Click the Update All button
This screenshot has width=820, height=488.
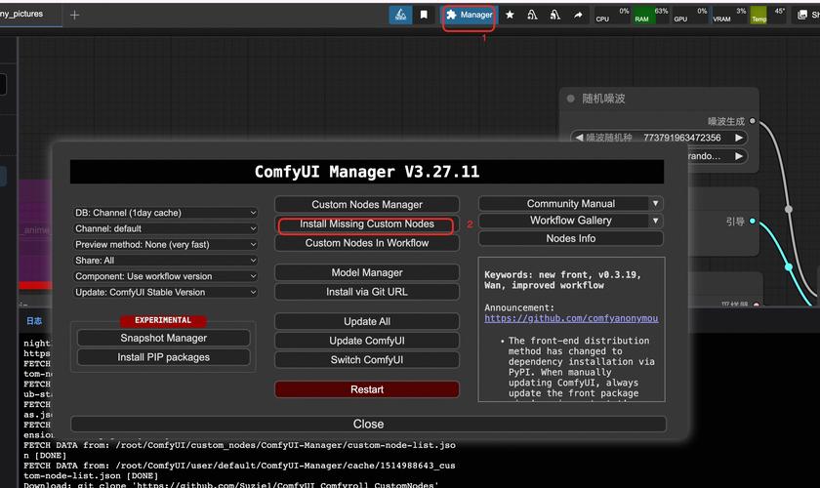pos(367,321)
